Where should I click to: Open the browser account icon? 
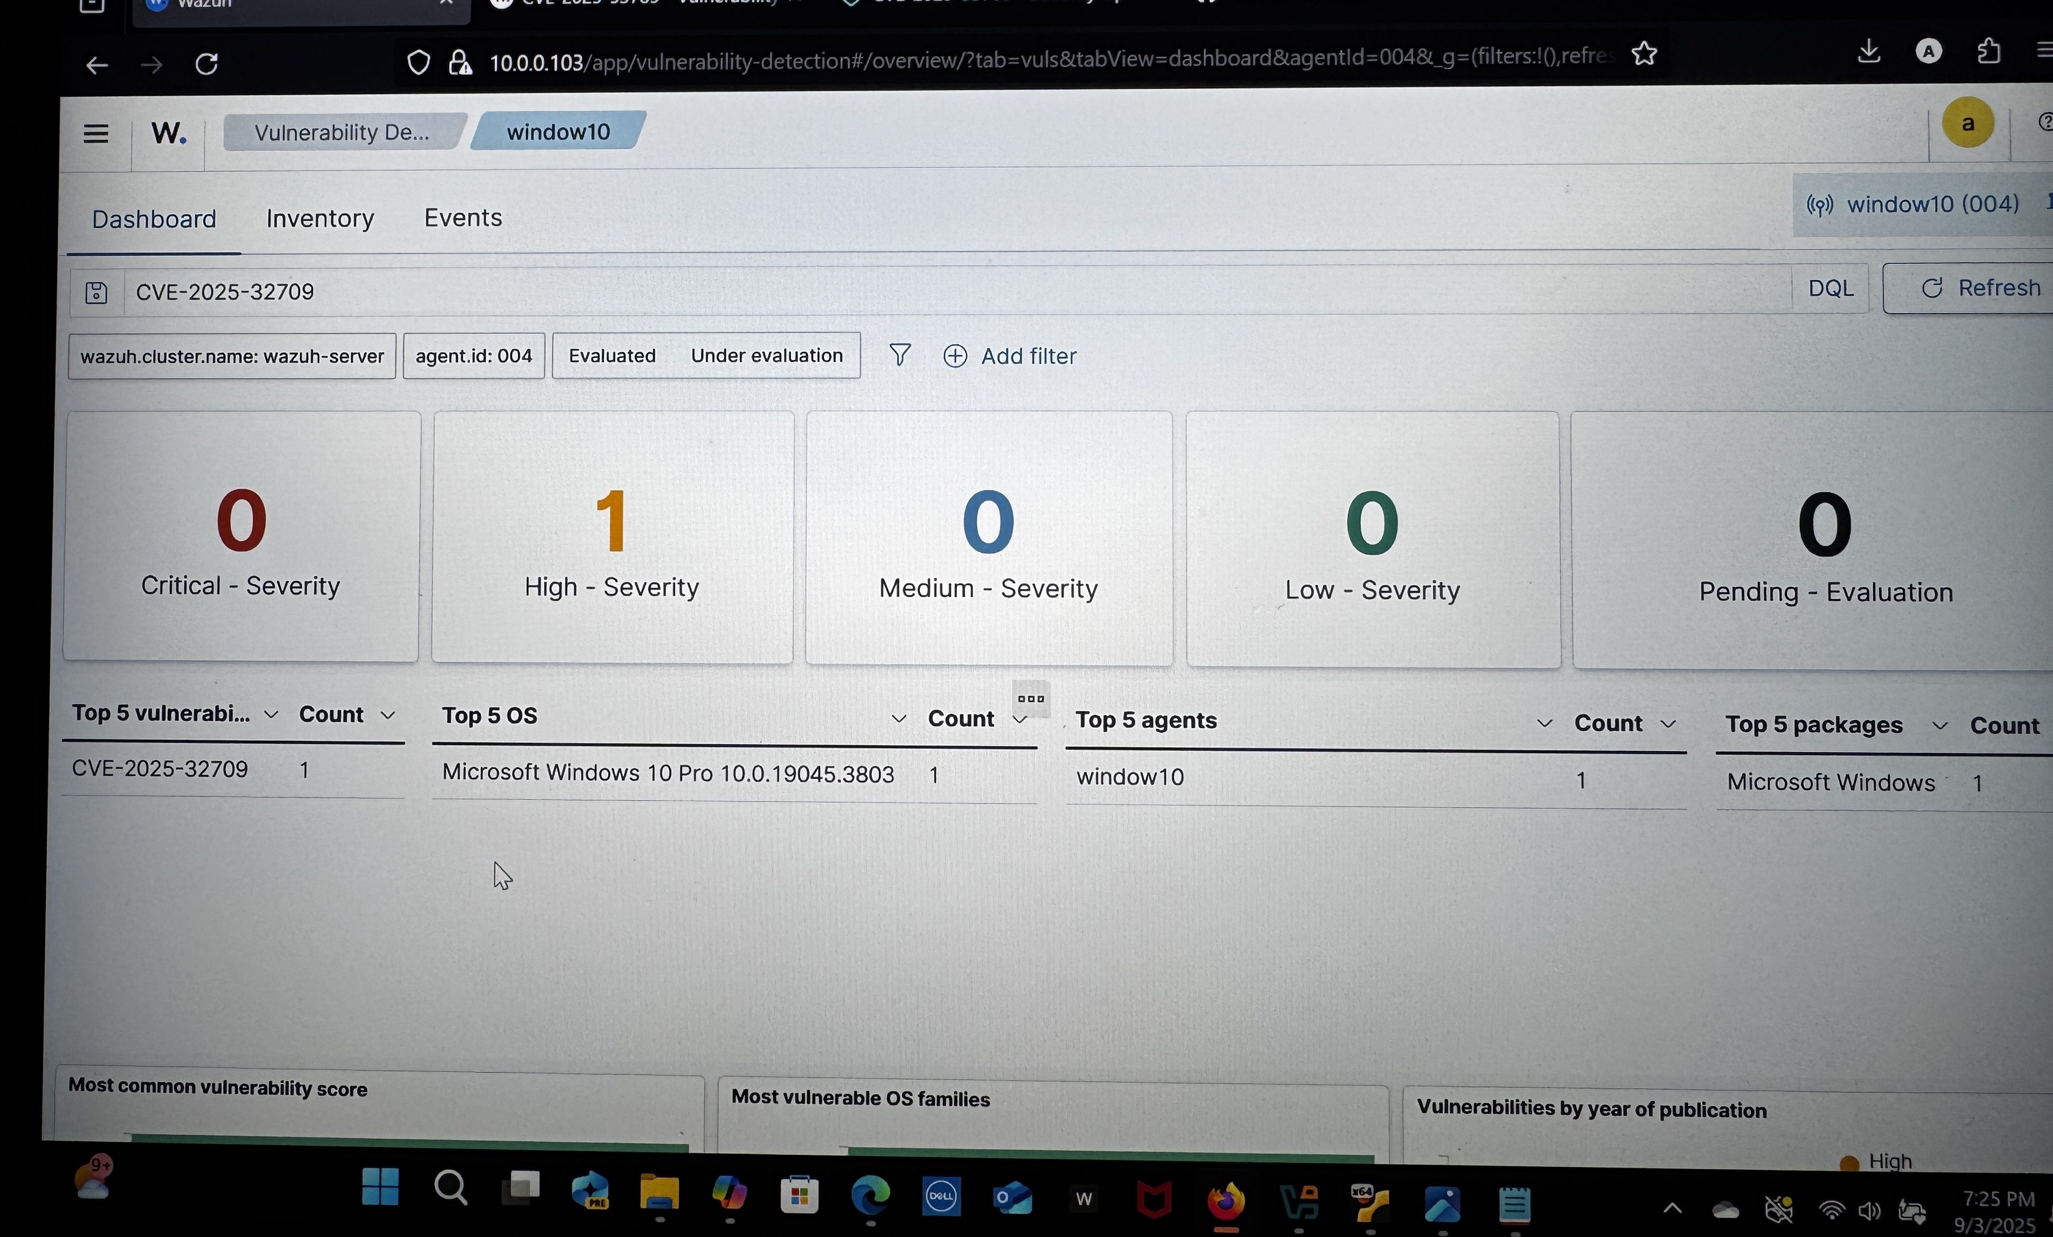tap(1928, 51)
